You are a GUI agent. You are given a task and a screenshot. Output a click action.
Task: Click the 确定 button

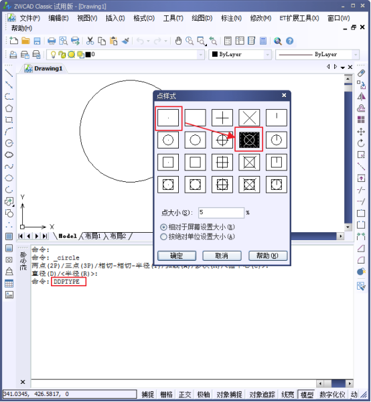point(177,256)
